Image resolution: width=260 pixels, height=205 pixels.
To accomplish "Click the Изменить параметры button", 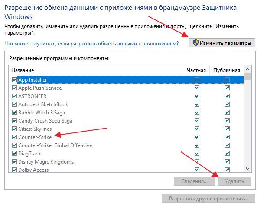I will (x=222, y=43).
